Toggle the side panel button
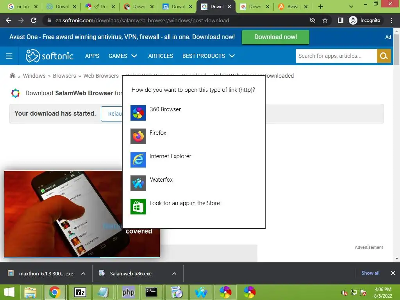This screenshot has width=400, height=300. (340, 20)
